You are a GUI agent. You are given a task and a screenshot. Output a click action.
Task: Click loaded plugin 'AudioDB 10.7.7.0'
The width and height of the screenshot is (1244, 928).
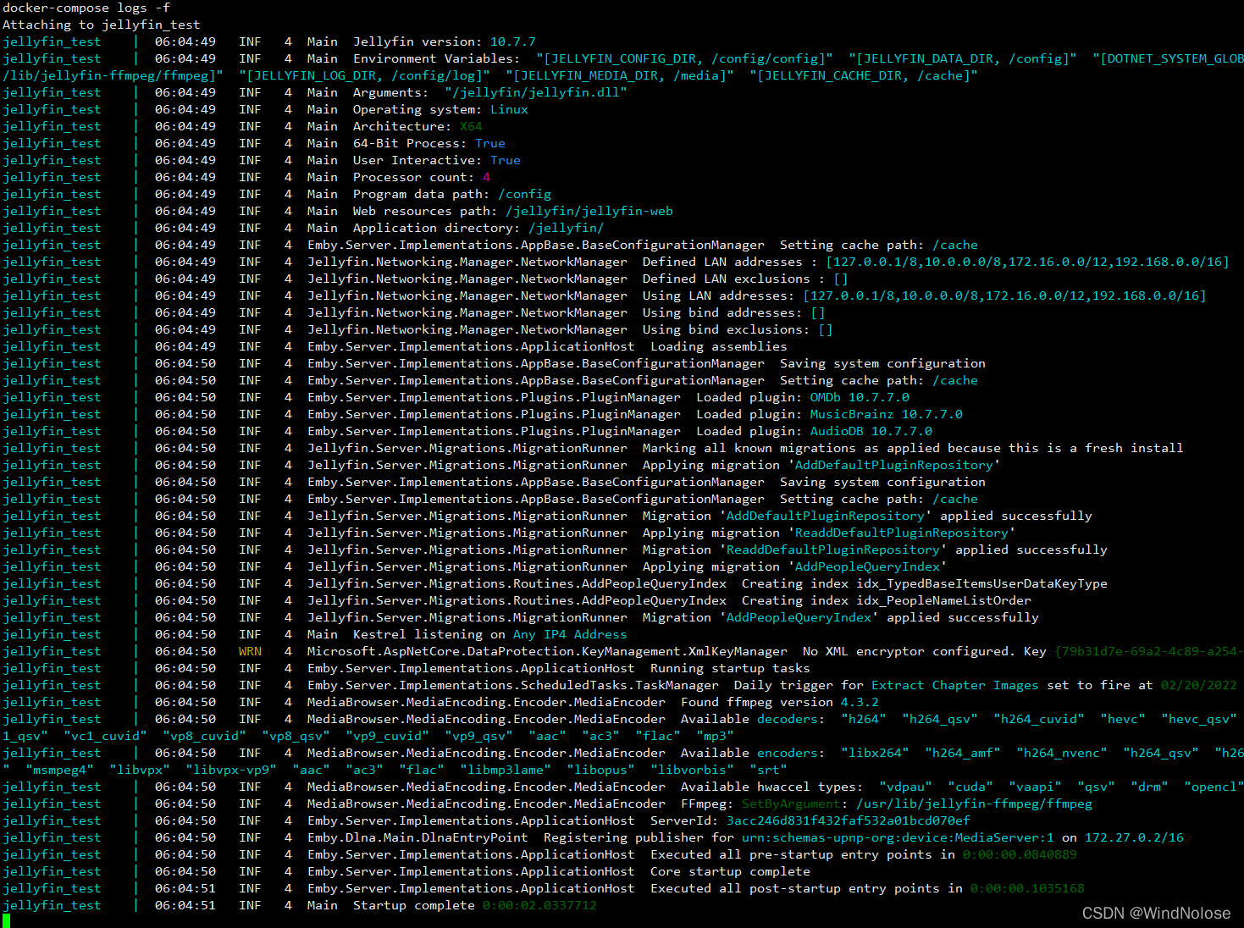coord(871,431)
